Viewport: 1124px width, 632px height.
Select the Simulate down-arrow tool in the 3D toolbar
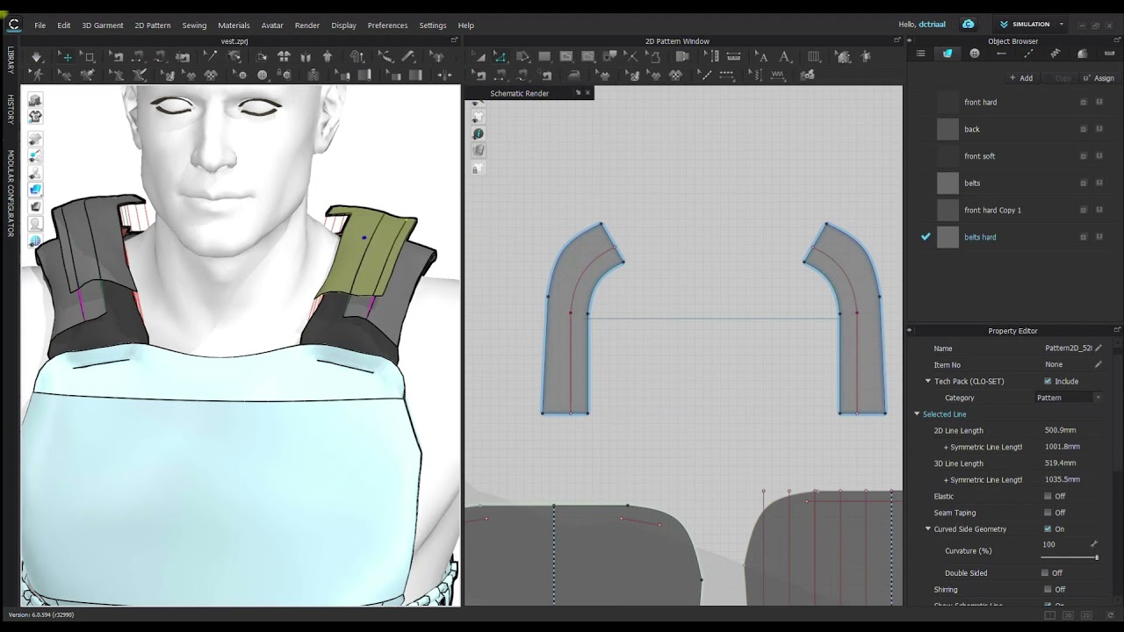[x=36, y=56]
